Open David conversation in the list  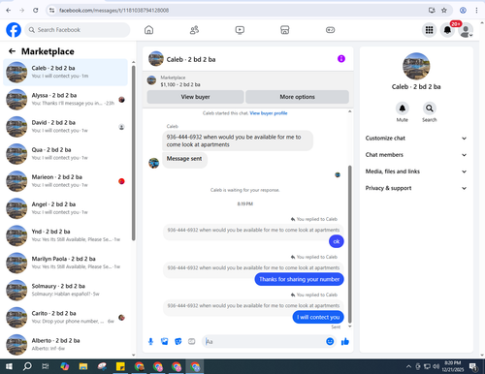point(65,127)
